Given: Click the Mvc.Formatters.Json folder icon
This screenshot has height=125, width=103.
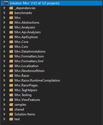Looking at the screenshot, I should coord(11,56).
